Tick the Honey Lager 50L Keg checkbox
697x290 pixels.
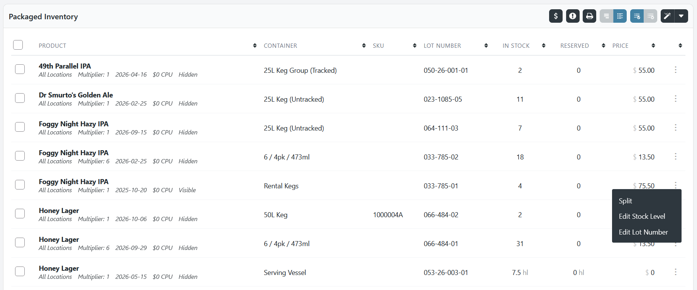coord(20,213)
